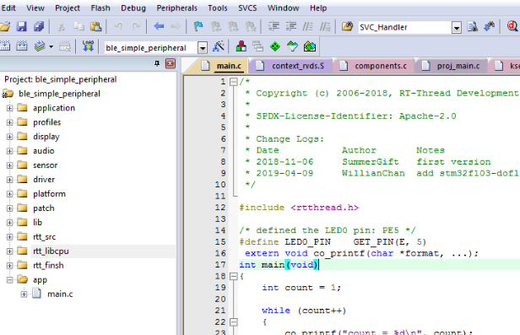
Task: Open the SVCS menu
Action: [x=247, y=8]
